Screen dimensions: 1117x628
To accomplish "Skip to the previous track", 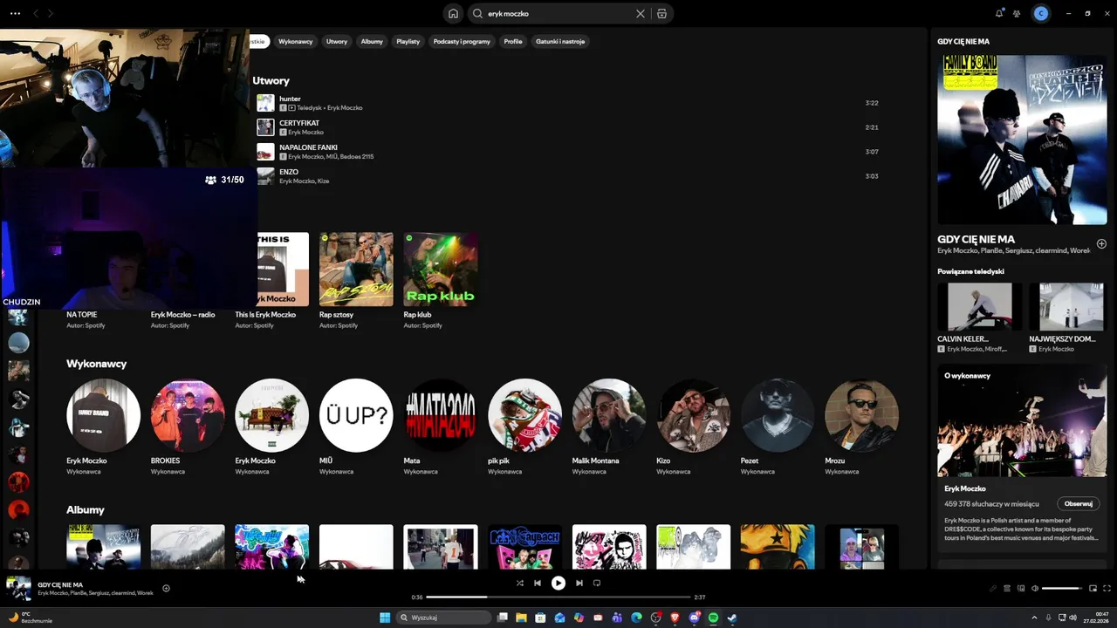I will (x=538, y=584).
